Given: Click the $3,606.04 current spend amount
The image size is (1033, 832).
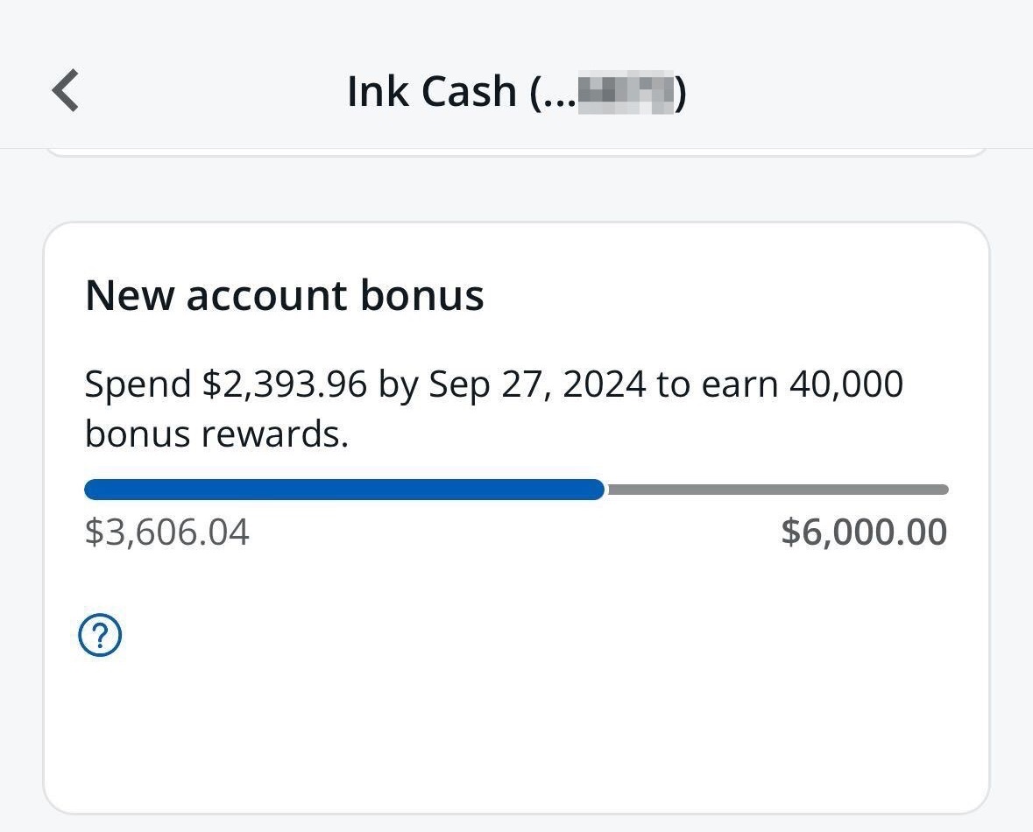Looking at the screenshot, I should click(166, 532).
